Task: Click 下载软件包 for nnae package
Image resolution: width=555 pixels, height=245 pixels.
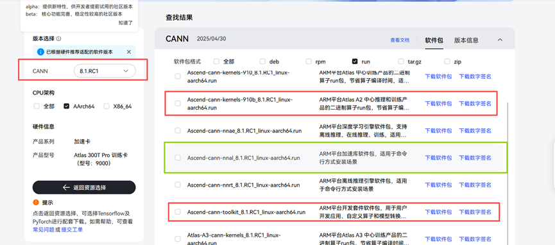Action: [x=438, y=131]
